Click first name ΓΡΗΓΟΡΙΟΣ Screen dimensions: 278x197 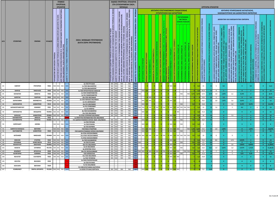coord(37,86)
